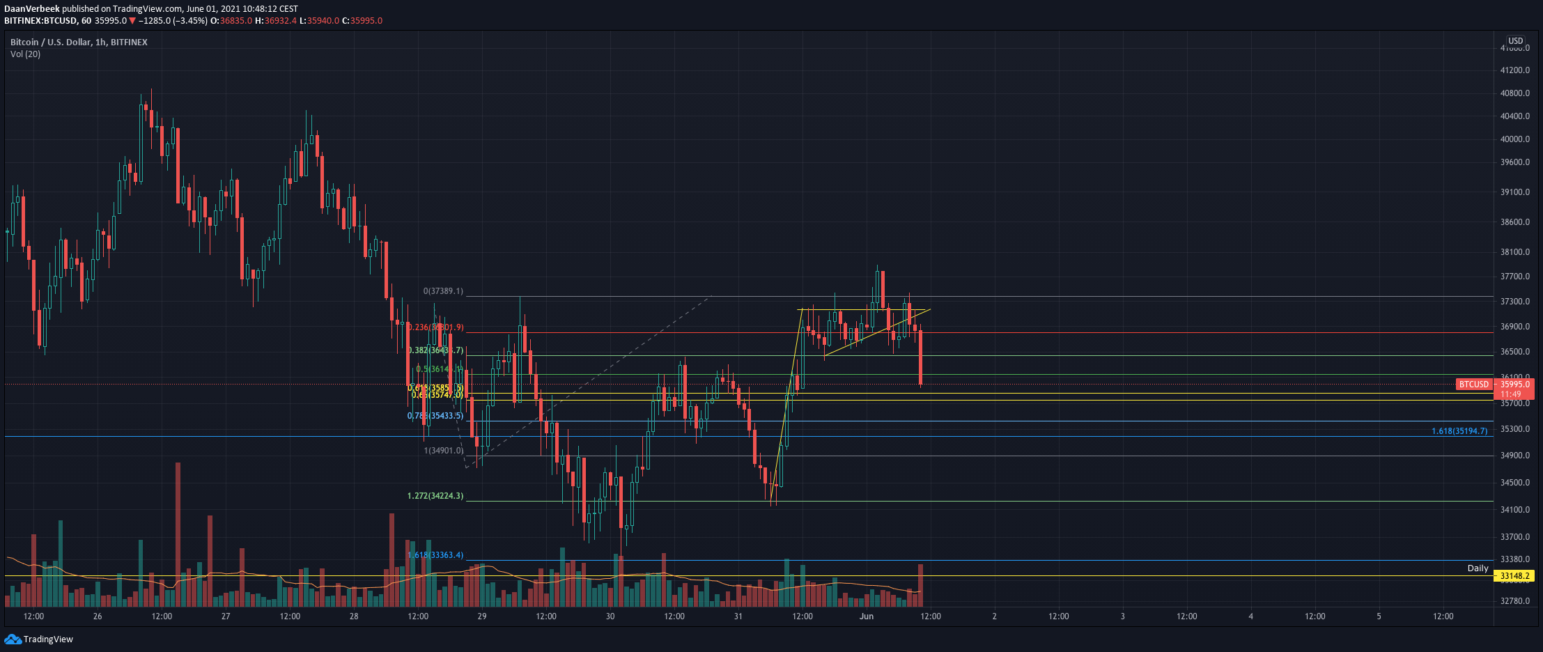
Task: Click the date 30 on the time axis
Action: [x=610, y=616]
